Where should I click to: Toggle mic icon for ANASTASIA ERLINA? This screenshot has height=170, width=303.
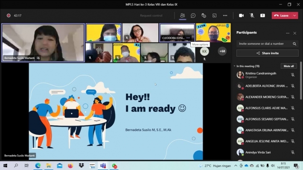(x=293, y=130)
